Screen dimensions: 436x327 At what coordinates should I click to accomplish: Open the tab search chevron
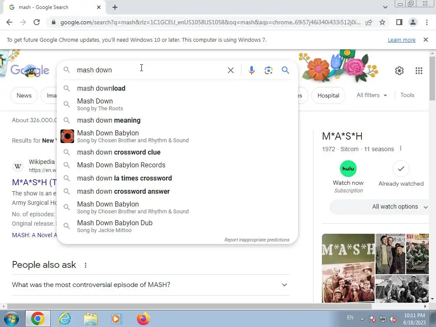tap(385, 7)
